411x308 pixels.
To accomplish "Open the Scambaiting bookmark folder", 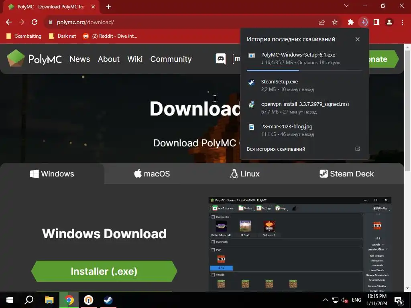I will [x=24, y=36].
